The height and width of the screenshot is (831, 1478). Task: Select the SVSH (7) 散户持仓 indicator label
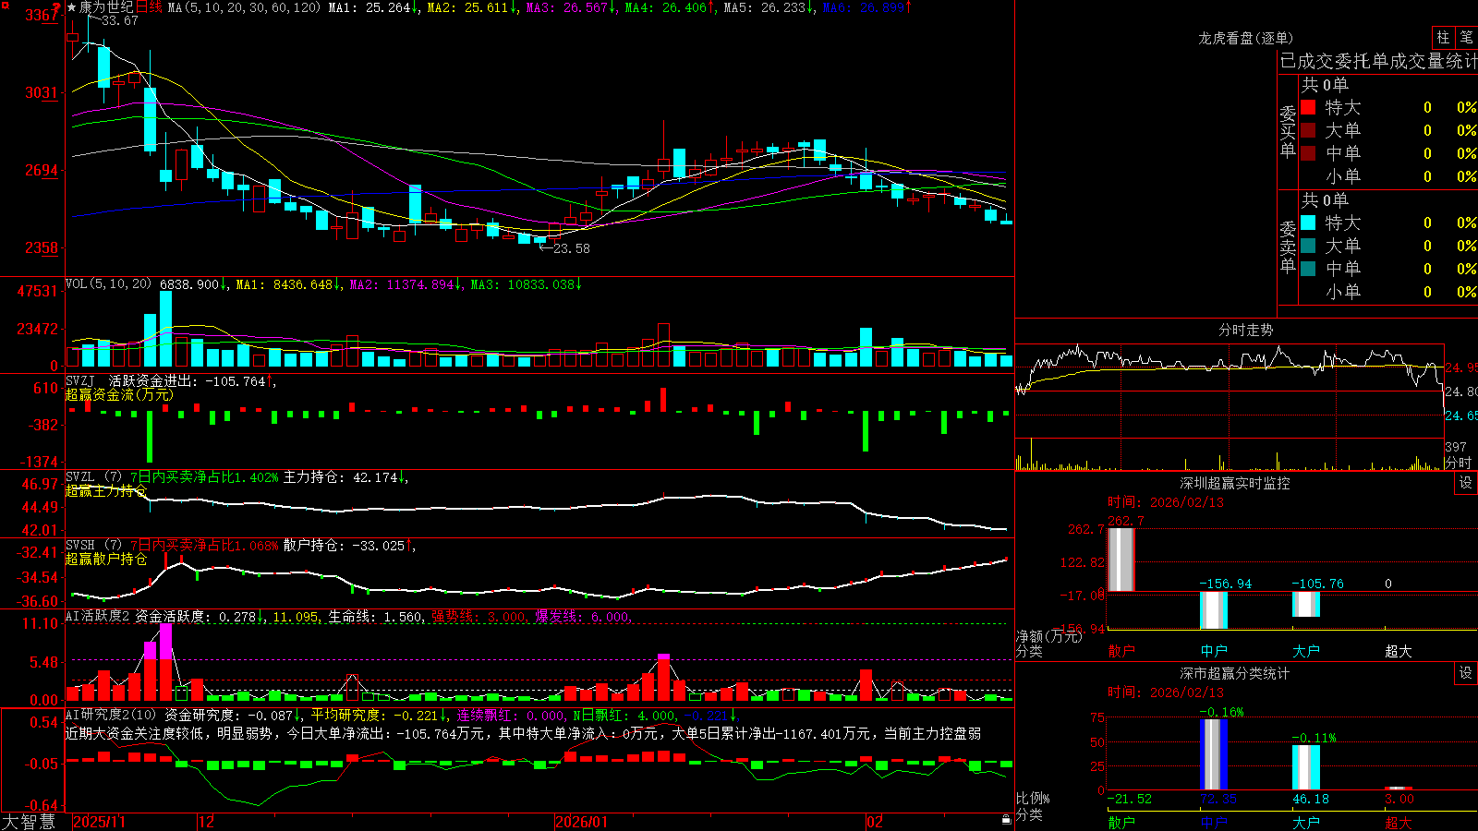point(93,546)
